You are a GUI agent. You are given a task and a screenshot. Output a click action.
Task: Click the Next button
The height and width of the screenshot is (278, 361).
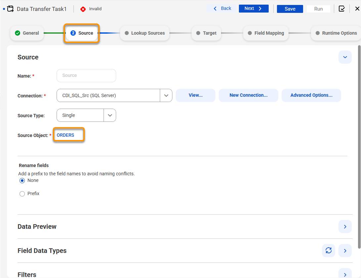point(253,9)
